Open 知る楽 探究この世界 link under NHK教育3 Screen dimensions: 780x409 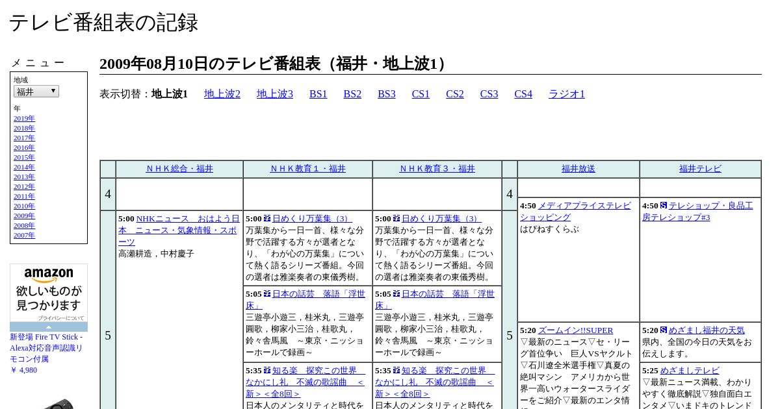435,382
